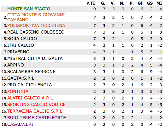Select the SORA CALCIO team name
Viewport: 163px width, 128px height.
click(22, 39)
